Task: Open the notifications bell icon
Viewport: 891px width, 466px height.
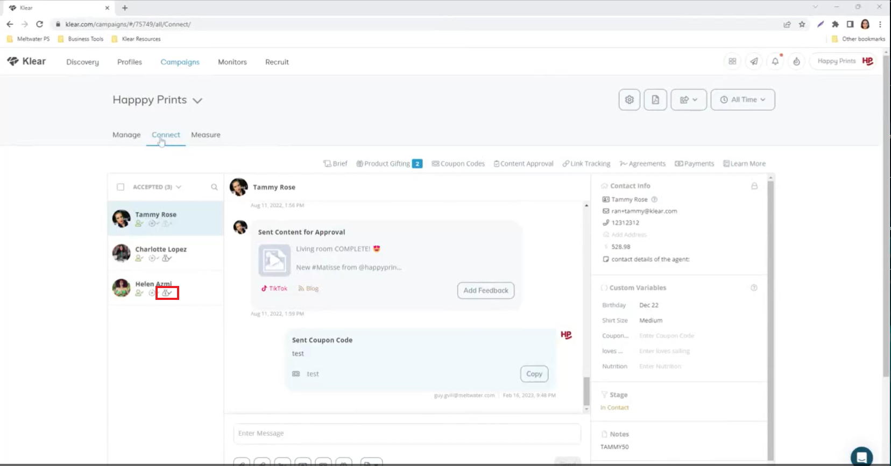Action: click(x=775, y=61)
